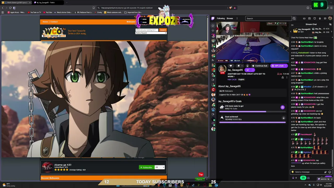Open the browser apps grid icon
This screenshot has width=334, height=188.
point(3,12)
